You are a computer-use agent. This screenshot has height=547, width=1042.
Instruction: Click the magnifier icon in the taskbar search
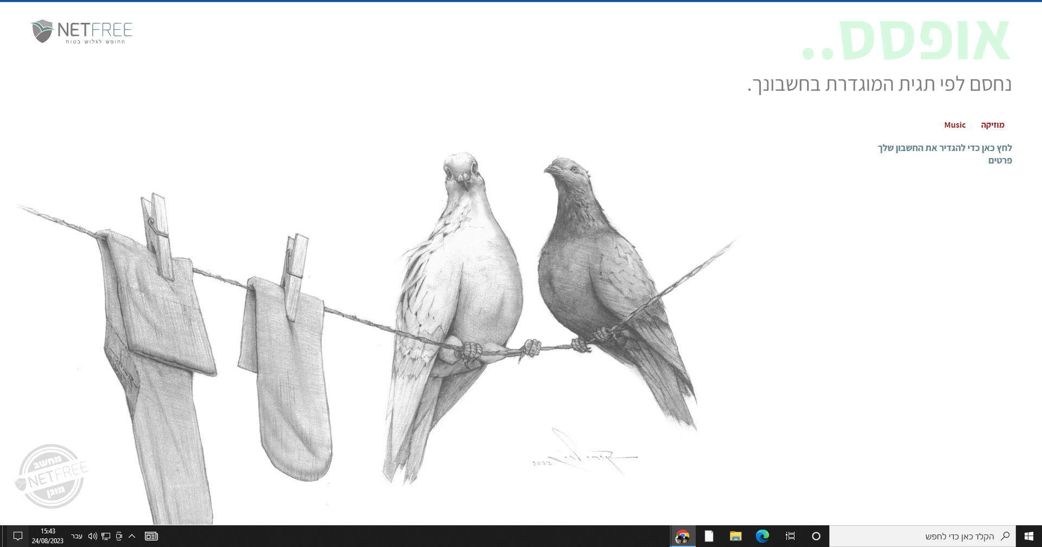tap(1005, 536)
